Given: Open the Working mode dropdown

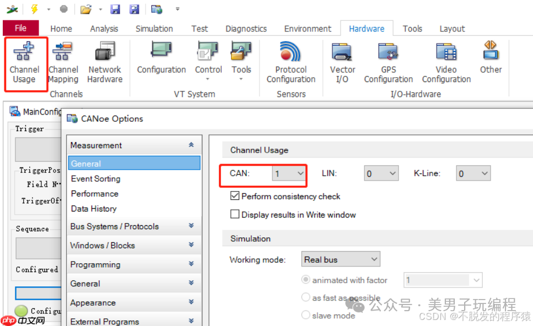Looking at the screenshot, I should coord(341,259).
